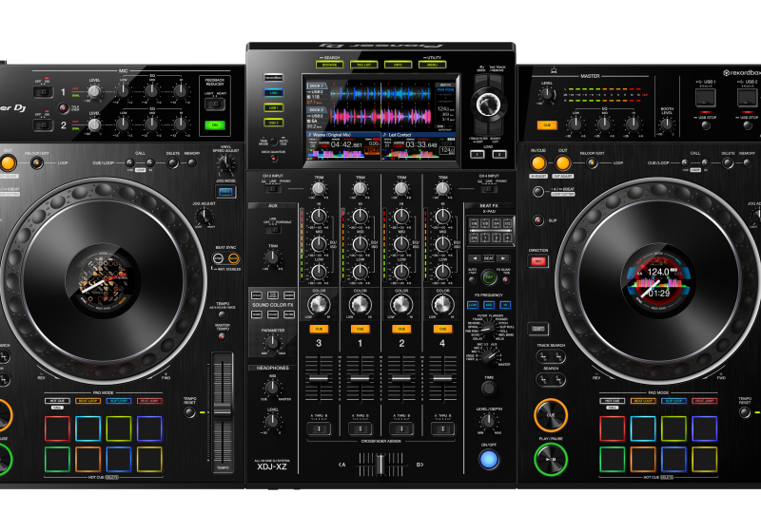
Task: Click the right deck orange CUE button
Action: click(551, 415)
